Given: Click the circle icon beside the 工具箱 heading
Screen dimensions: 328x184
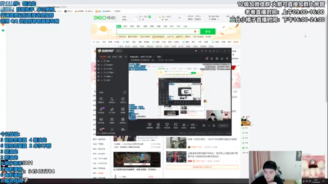Looking at the screenshot, I should click(x=125, y=92).
